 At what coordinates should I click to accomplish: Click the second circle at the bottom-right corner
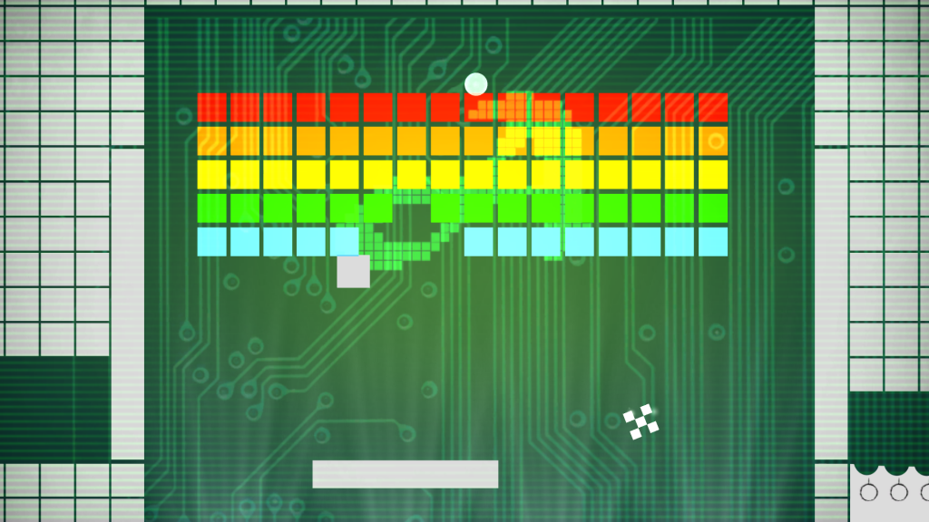click(x=898, y=492)
